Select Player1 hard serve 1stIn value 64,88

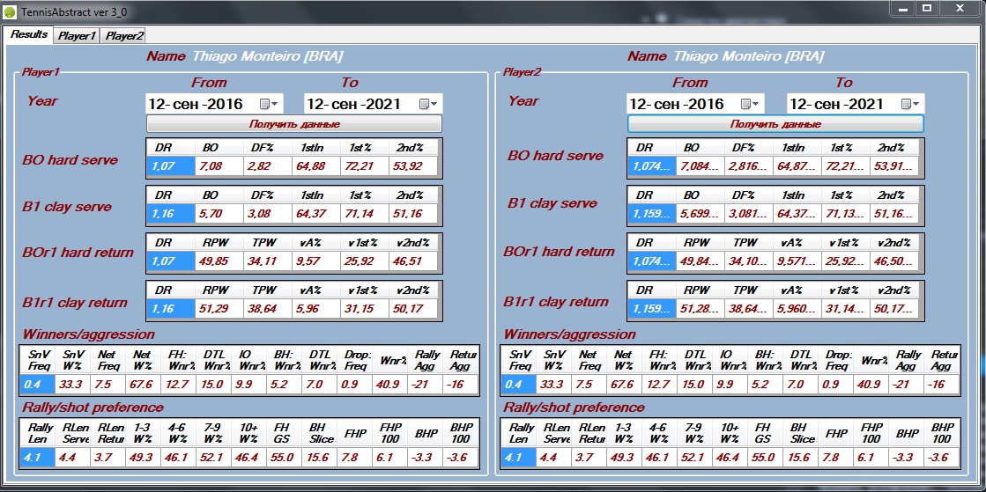pos(316,166)
